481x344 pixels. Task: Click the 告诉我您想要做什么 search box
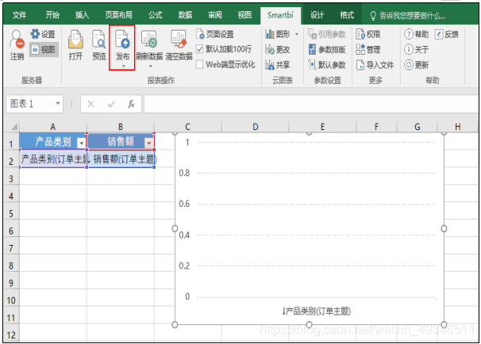click(408, 15)
